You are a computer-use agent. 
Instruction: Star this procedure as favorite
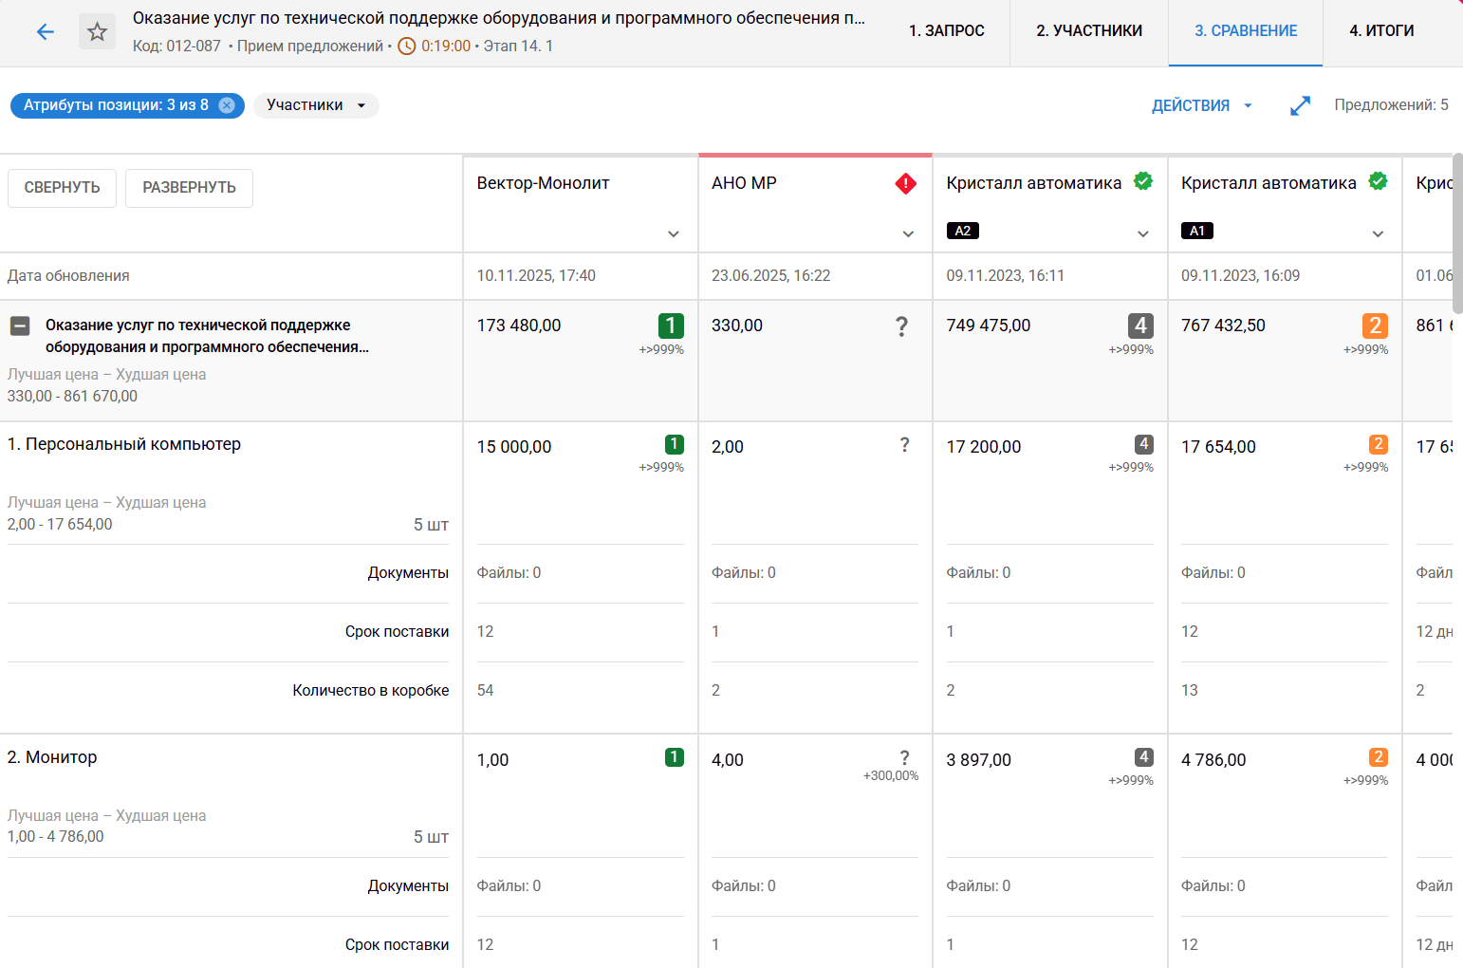(x=97, y=32)
